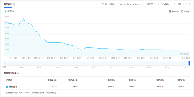
Task: Click the 7,000 y-axis label
Action: pyautogui.click(x=7, y=17)
